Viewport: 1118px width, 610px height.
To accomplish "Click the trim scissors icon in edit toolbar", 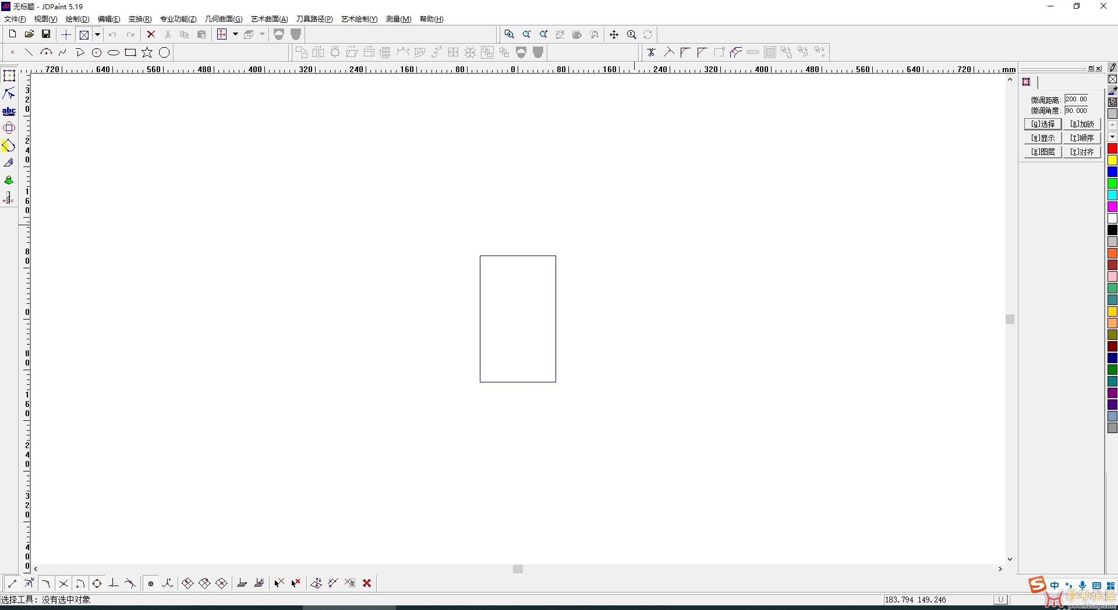I will pos(652,52).
